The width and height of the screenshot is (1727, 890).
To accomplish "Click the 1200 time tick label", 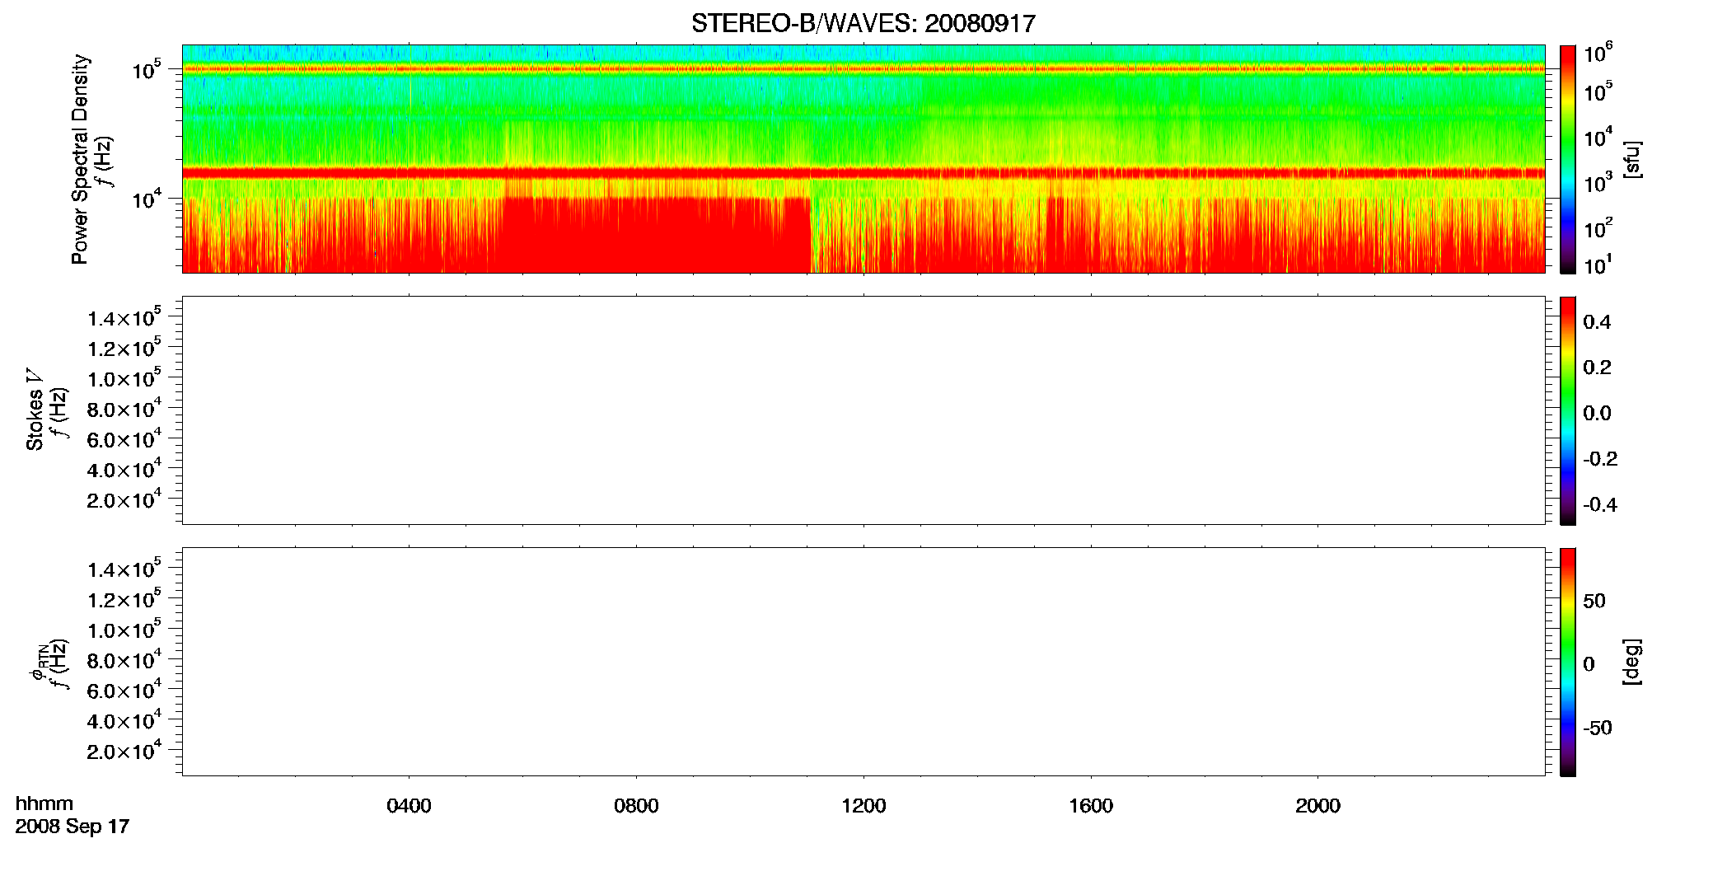I will (x=863, y=806).
